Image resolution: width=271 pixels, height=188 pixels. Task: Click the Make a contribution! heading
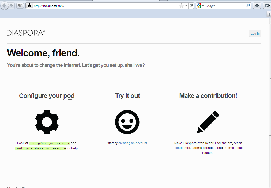208,96
